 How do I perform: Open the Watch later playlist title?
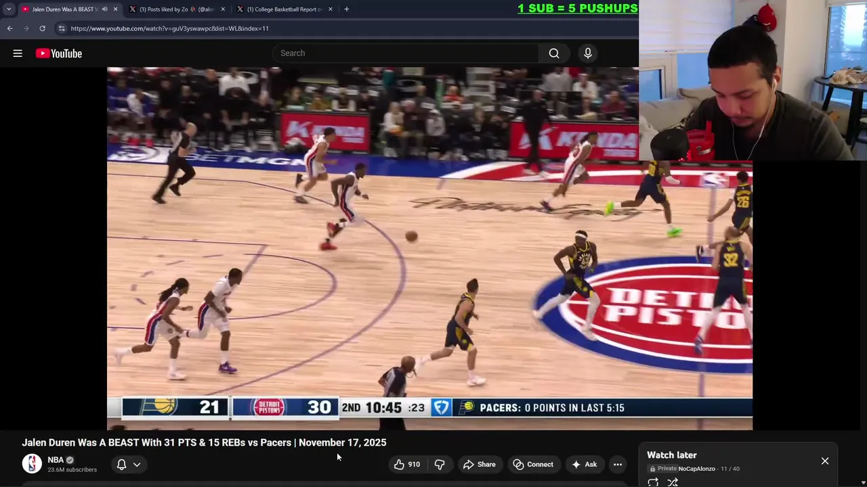pyautogui.click(x=672, y=455)
